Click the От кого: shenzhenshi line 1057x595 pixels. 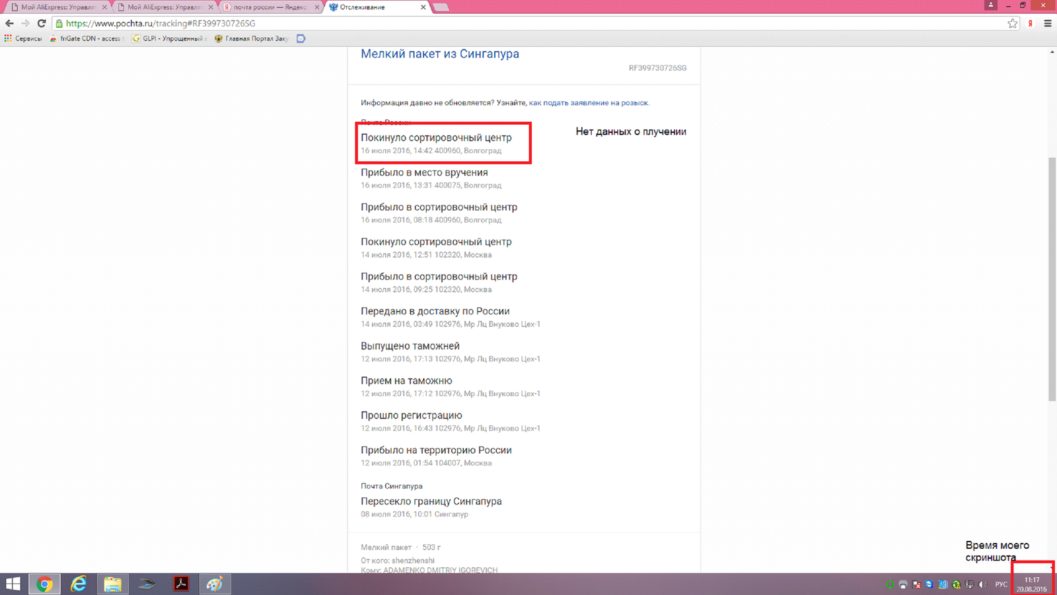click(x=398, y=561)
